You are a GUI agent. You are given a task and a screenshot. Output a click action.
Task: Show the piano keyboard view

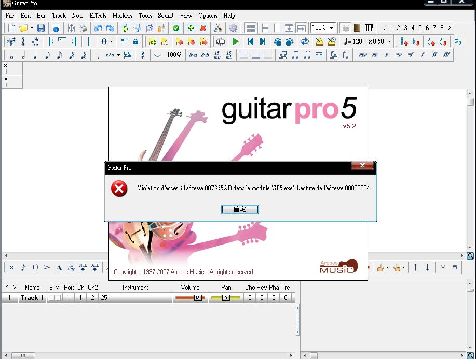coord(369,28)
